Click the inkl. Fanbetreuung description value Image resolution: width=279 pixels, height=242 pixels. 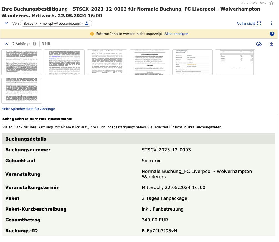pyautogui.click(x=163, y=209)
